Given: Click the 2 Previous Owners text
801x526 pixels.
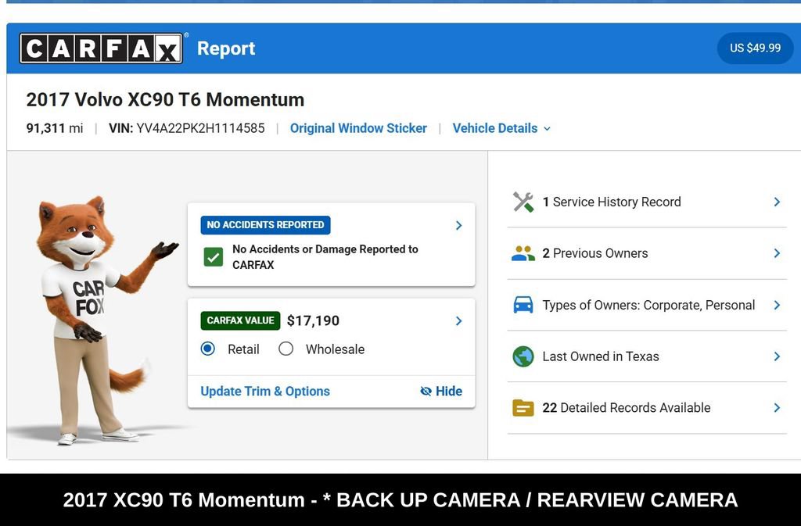Looking at the screenshot, I should coord(595,253).
